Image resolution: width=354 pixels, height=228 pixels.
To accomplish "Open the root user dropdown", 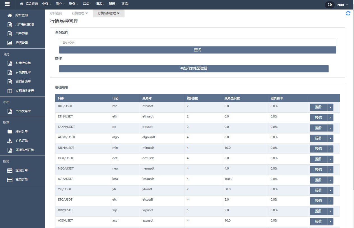I will click(343, 5).
